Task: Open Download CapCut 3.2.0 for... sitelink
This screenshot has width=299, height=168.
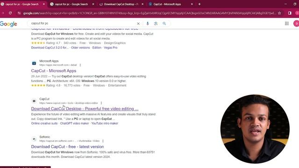Action: click(50, 48)
